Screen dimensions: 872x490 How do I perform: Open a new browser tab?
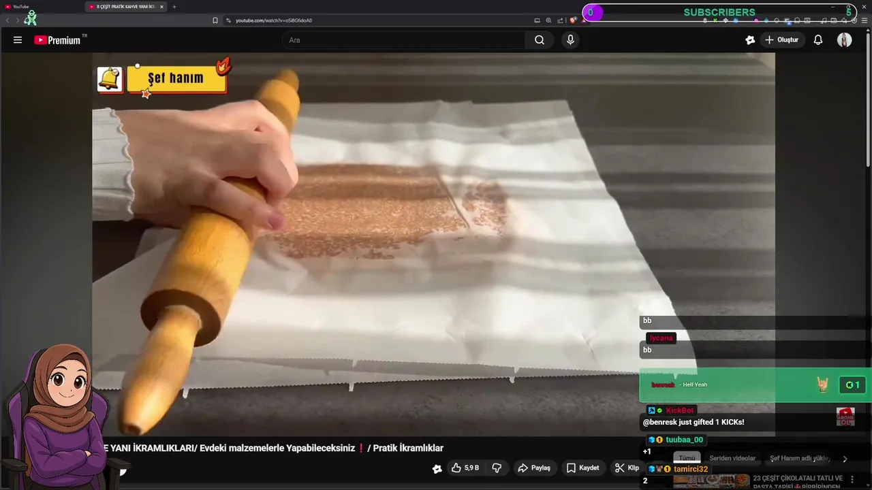(174, 7)
